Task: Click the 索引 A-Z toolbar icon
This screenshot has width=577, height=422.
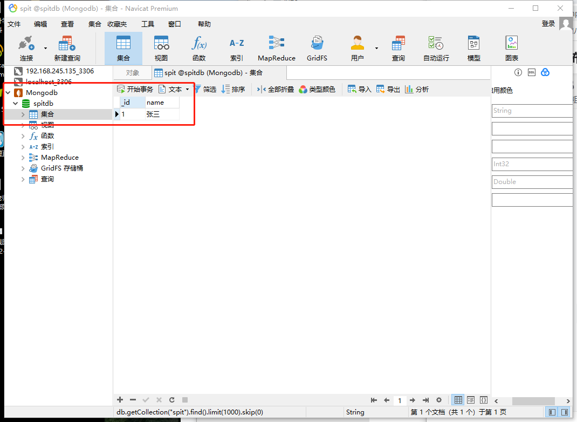Action: click(x=237, y=48)
